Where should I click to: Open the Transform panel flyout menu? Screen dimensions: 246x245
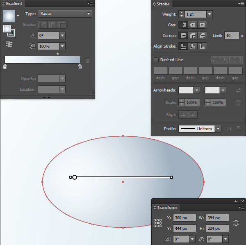point(241,208)
